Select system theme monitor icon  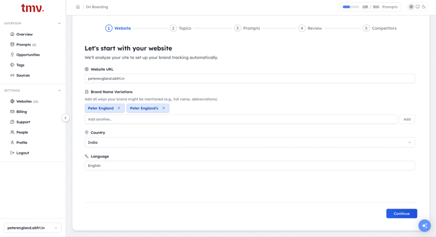point(418,7)
